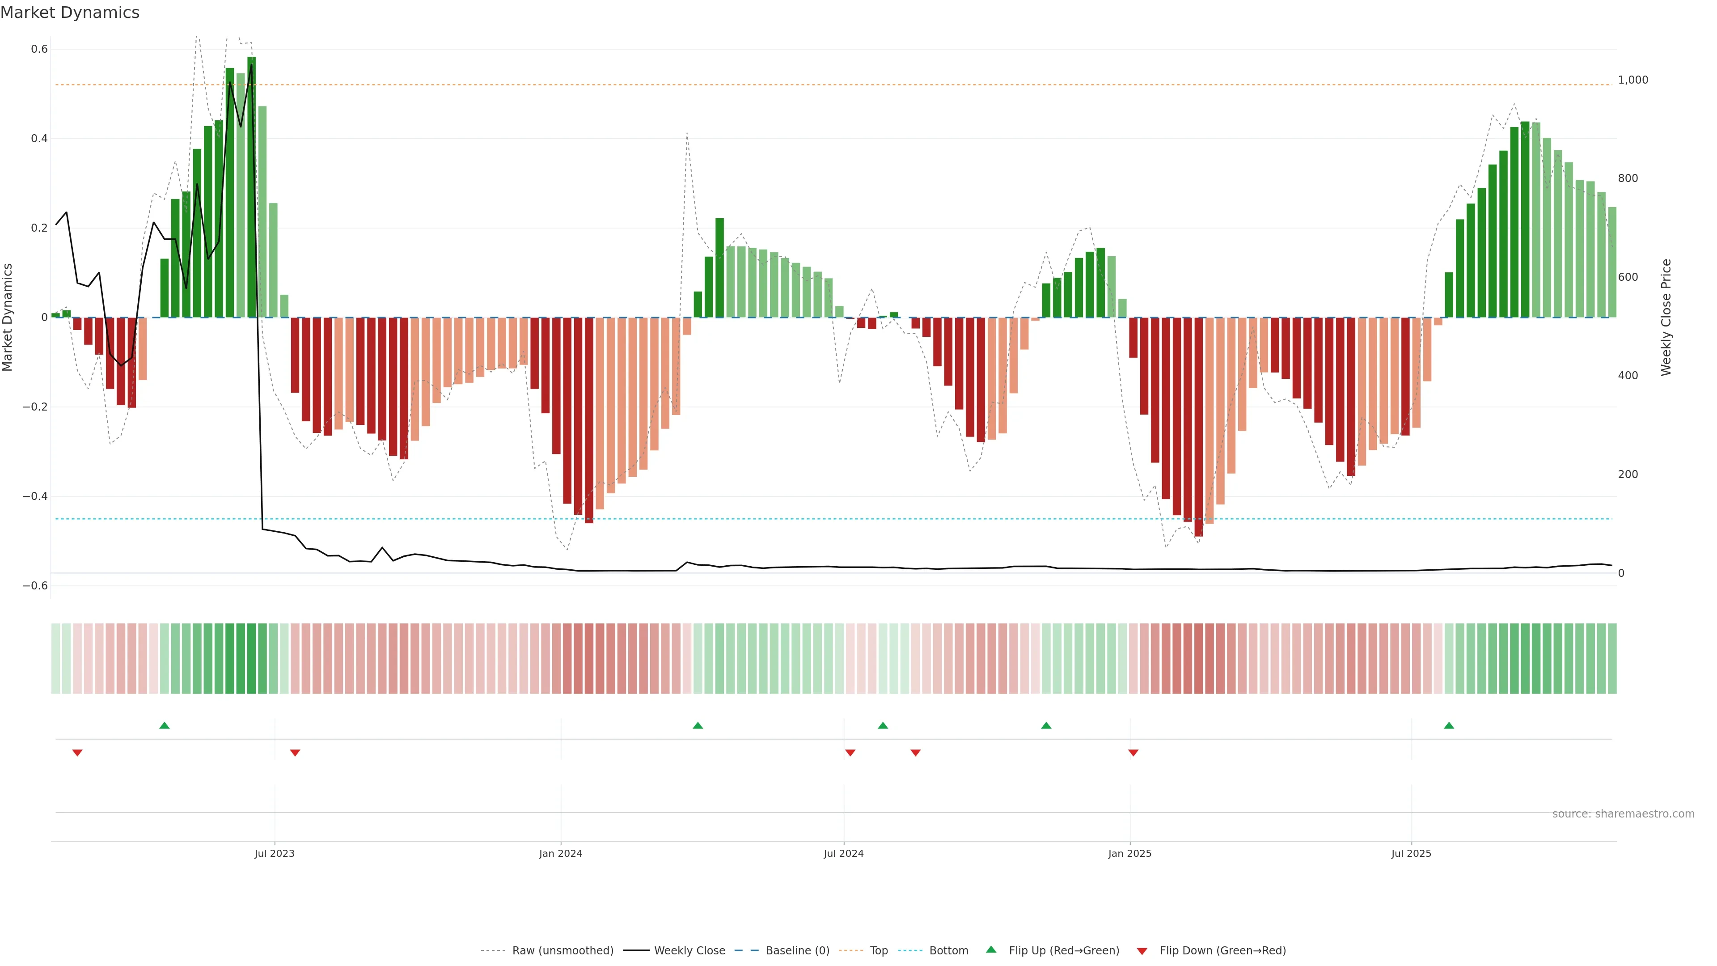The image size is (1717, 966).
Task: Hide the Top threshold legend series
Action: (x=879, y=951)
